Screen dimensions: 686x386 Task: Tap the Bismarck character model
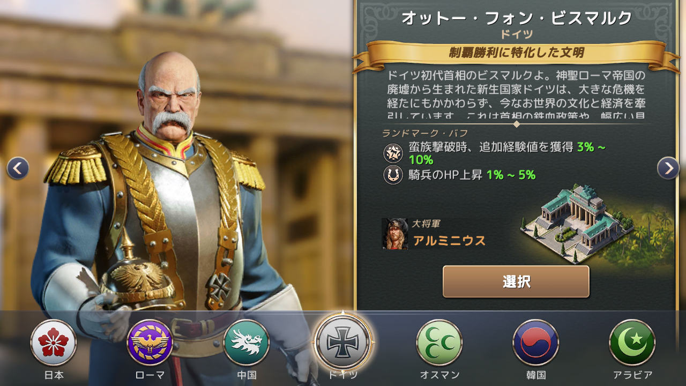(x=161, y=204)
